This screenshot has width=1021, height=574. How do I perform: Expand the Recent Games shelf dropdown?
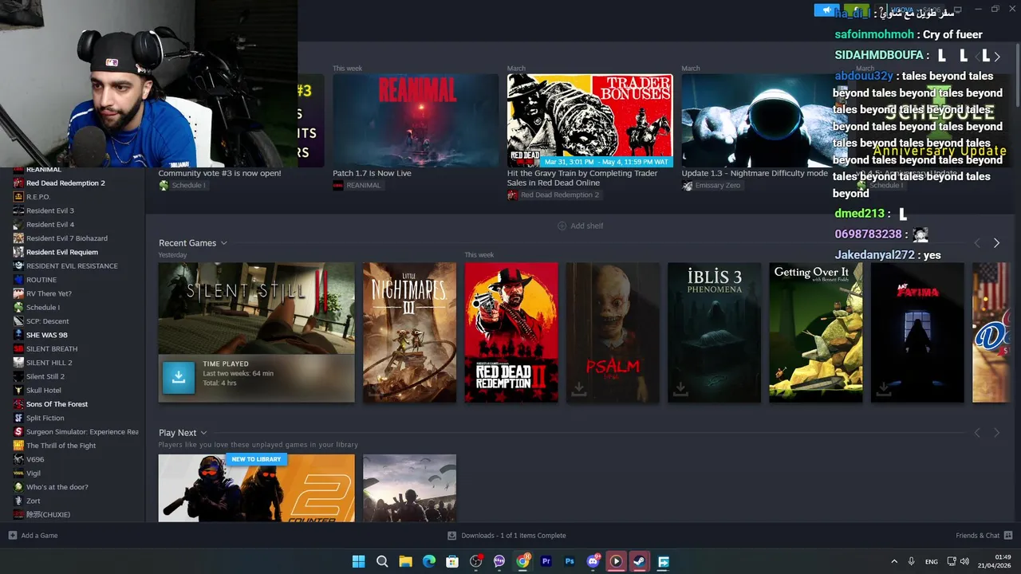click(x=223, y=243)
